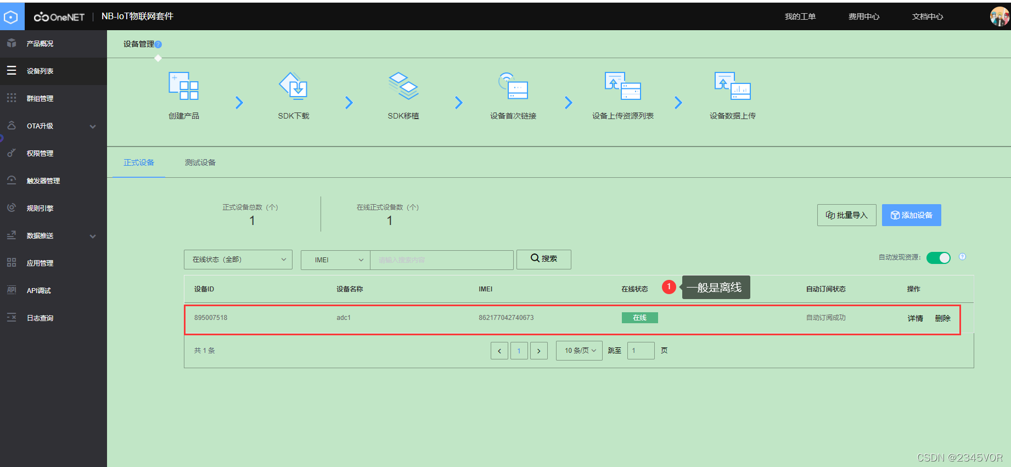The height and width of the screenshot is (467, 1011).
Task: Click the SDK下载 step icon
Action: click(294, 86)
